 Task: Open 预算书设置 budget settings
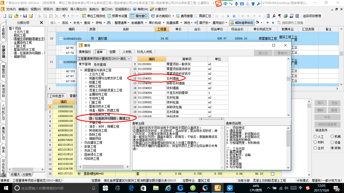click(x=117, y=16)
